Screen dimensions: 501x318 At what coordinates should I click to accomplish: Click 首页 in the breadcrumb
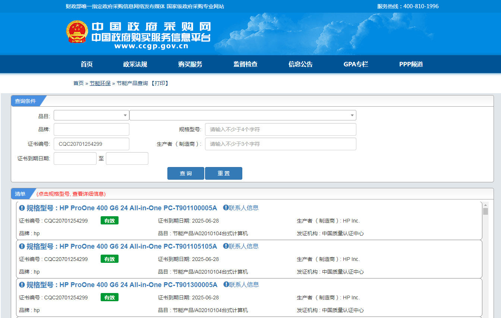[x=78, y=83]
